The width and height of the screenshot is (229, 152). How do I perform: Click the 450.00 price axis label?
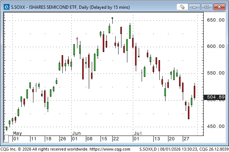(x=216, y=126)
